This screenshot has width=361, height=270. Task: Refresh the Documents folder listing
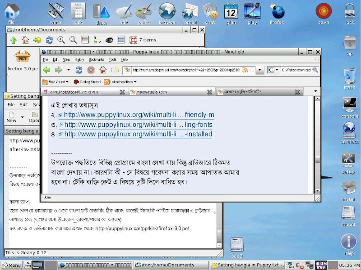coord(49,40)
